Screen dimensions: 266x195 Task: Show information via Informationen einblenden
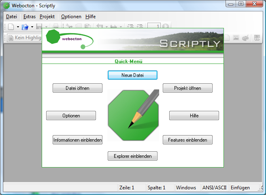point(77,140)
